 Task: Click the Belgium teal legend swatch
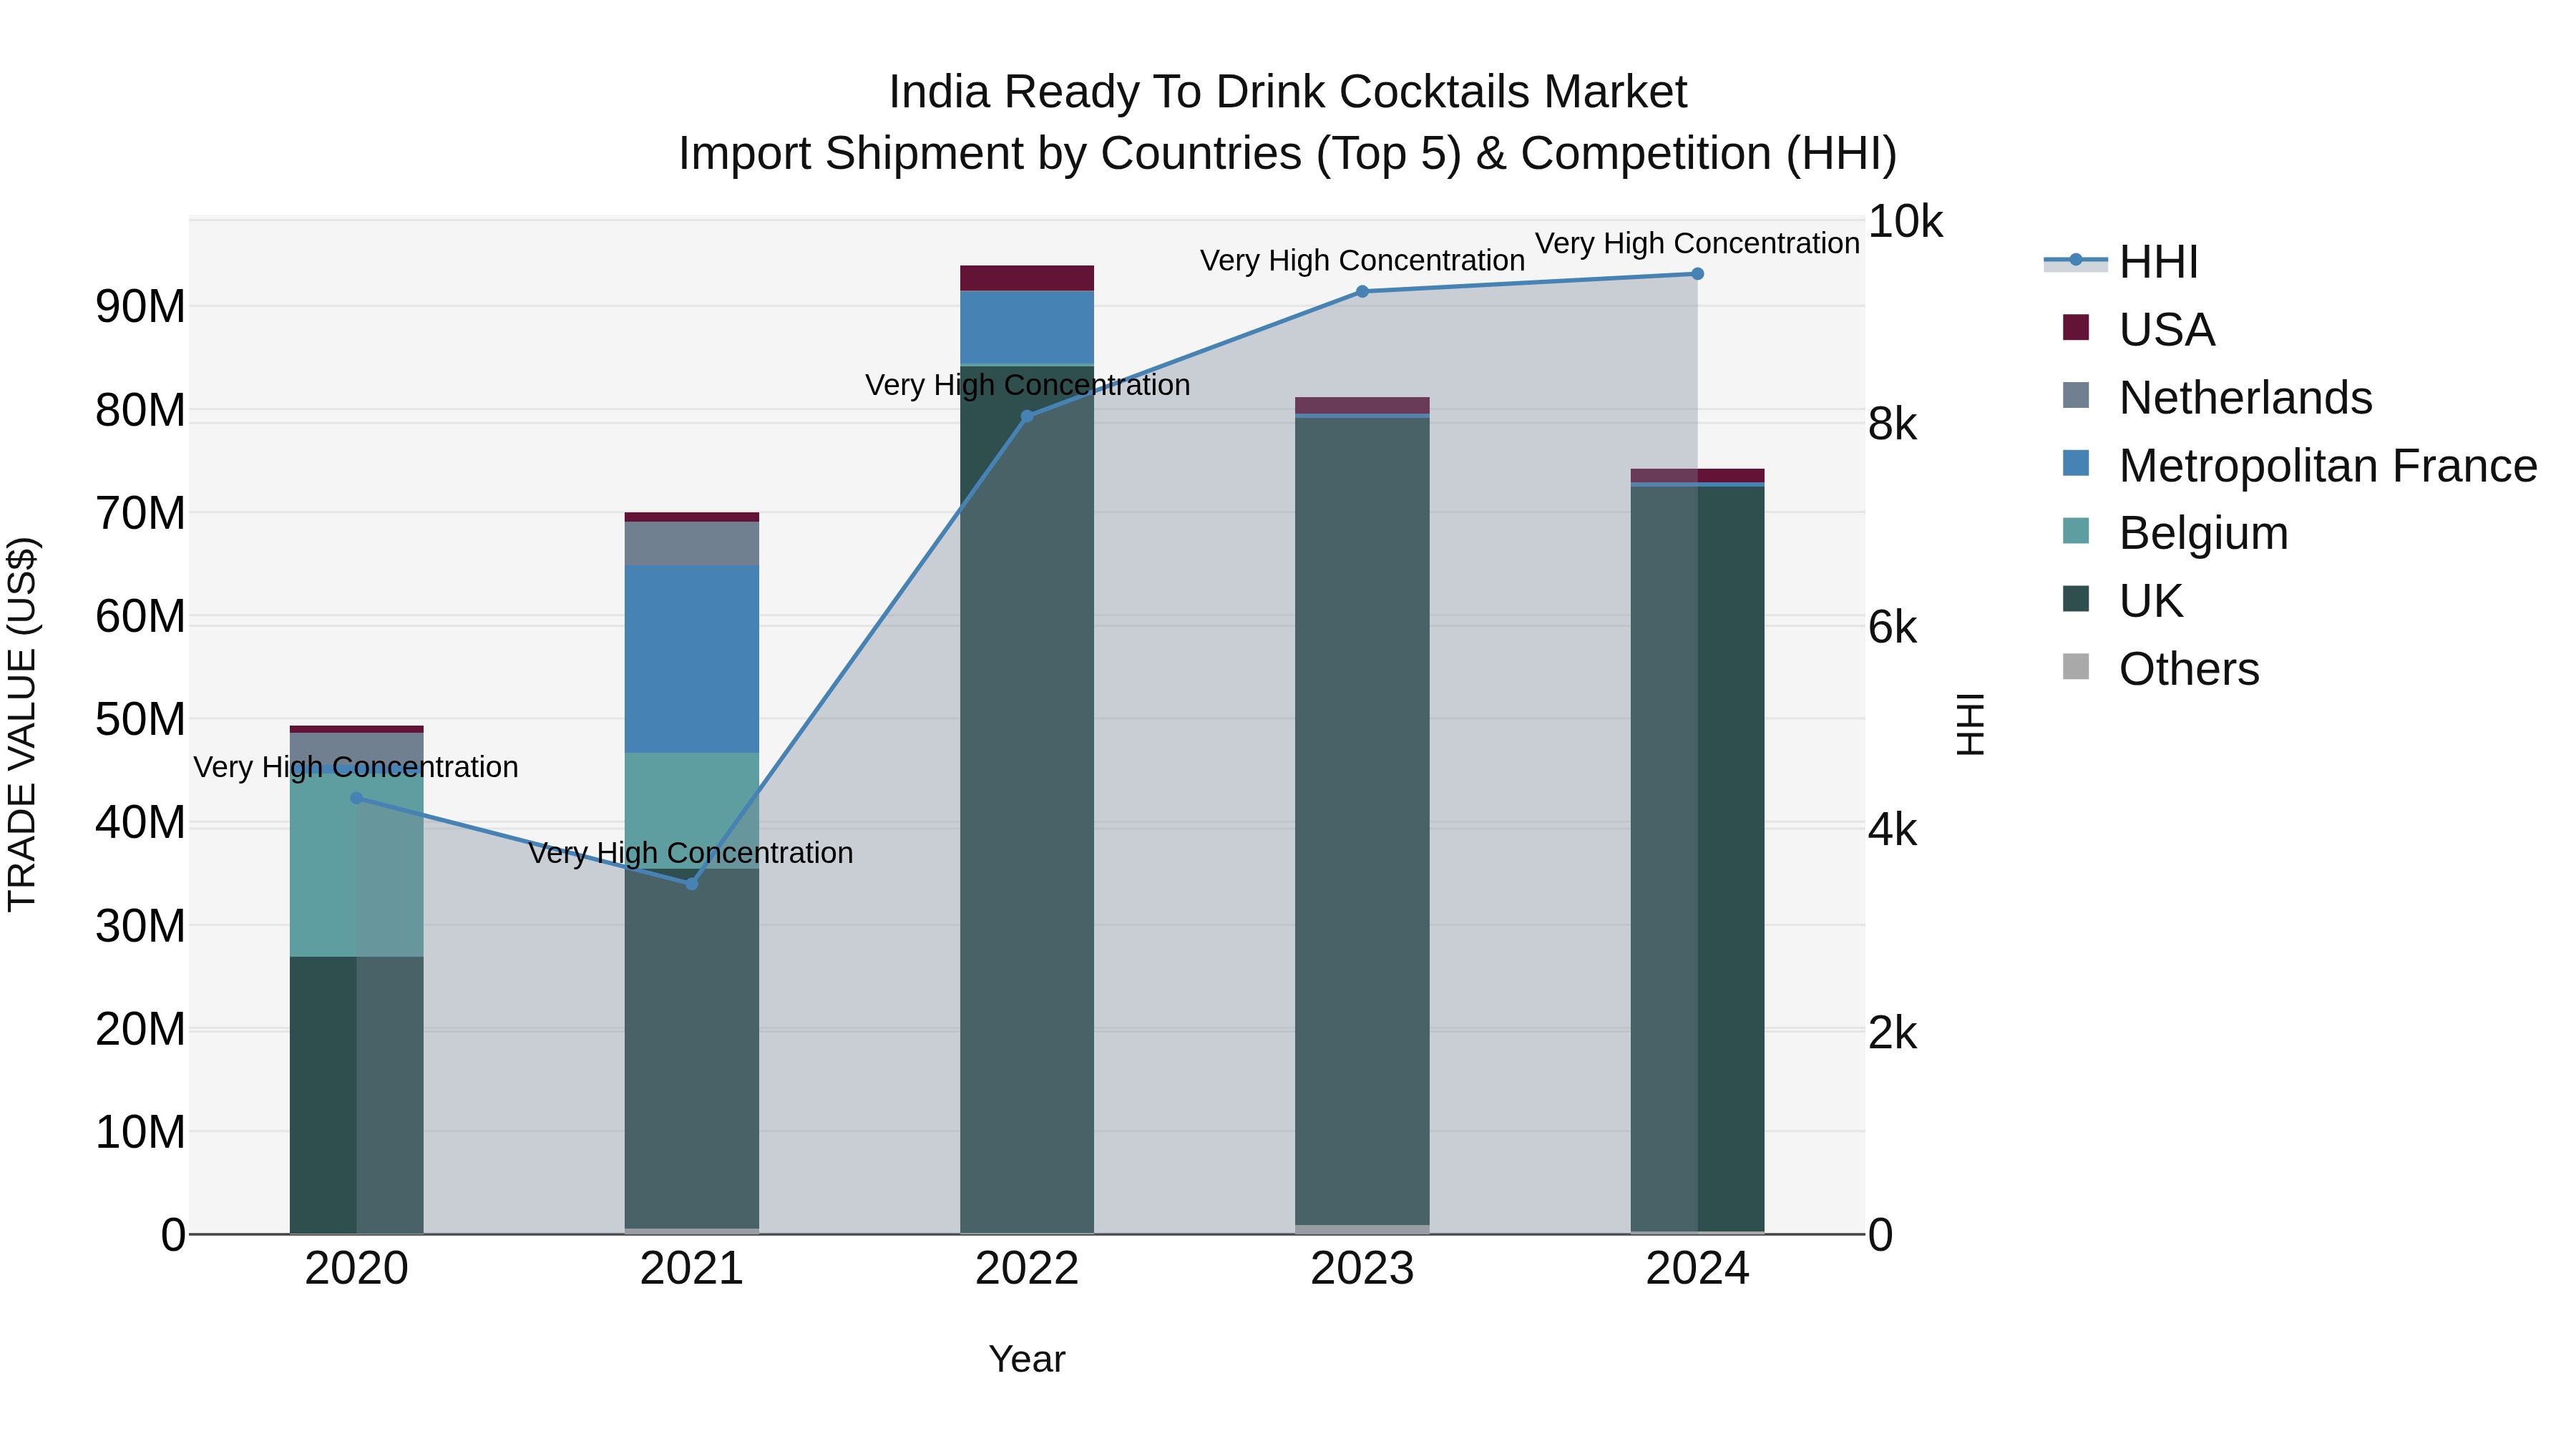(x=2076, y=531)
